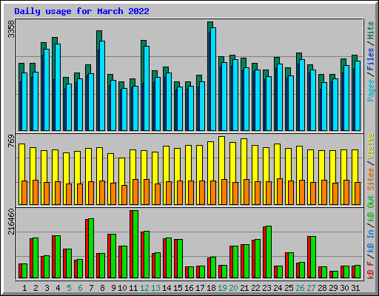Click day 29 on the x-axis

point(333,288)
